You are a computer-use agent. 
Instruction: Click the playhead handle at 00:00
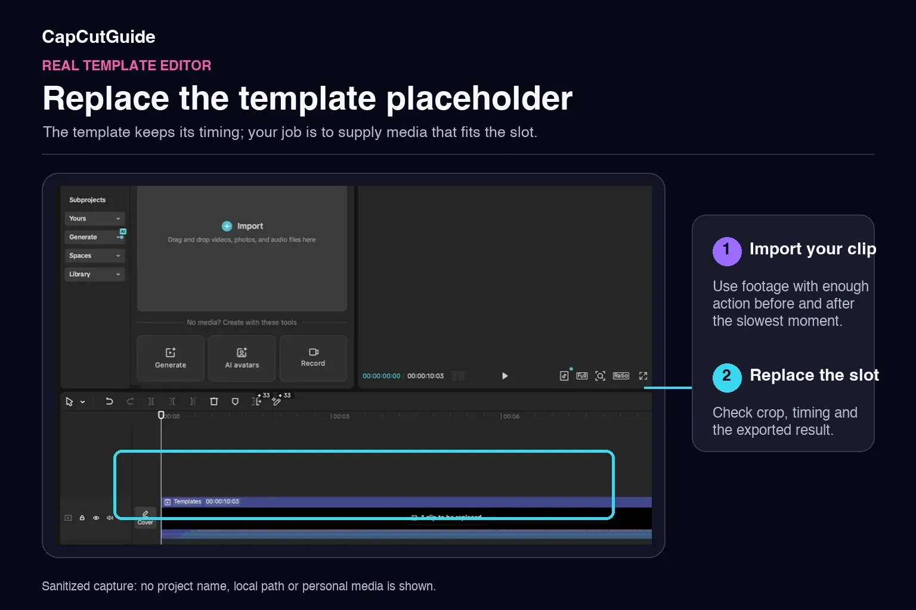(161, 415)
